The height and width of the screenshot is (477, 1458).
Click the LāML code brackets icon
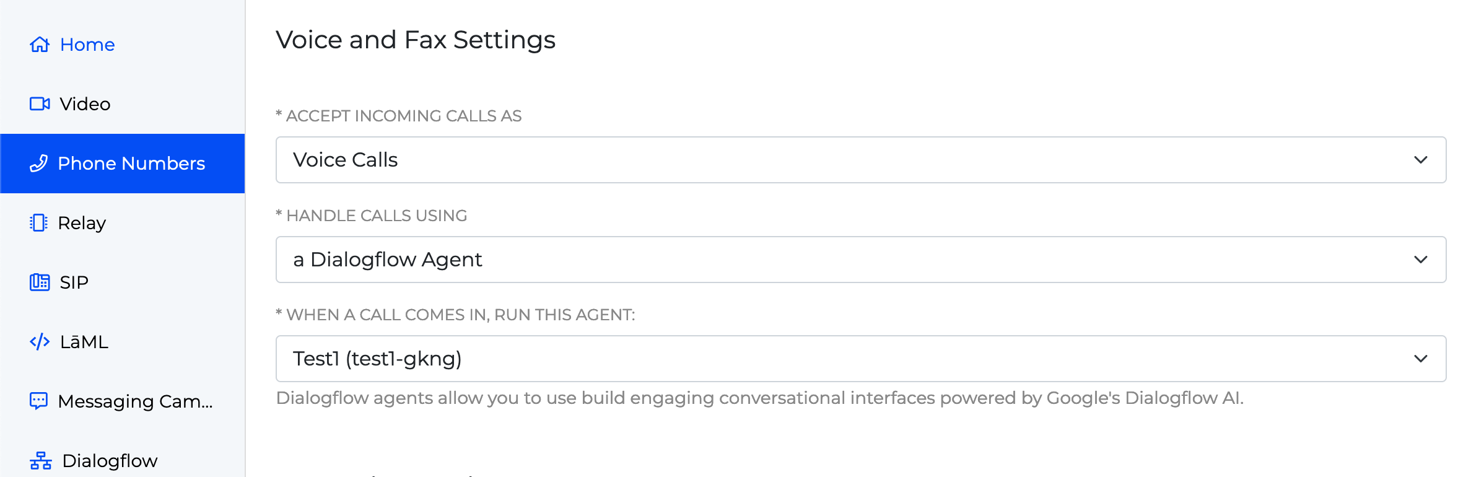pos(40,341)
